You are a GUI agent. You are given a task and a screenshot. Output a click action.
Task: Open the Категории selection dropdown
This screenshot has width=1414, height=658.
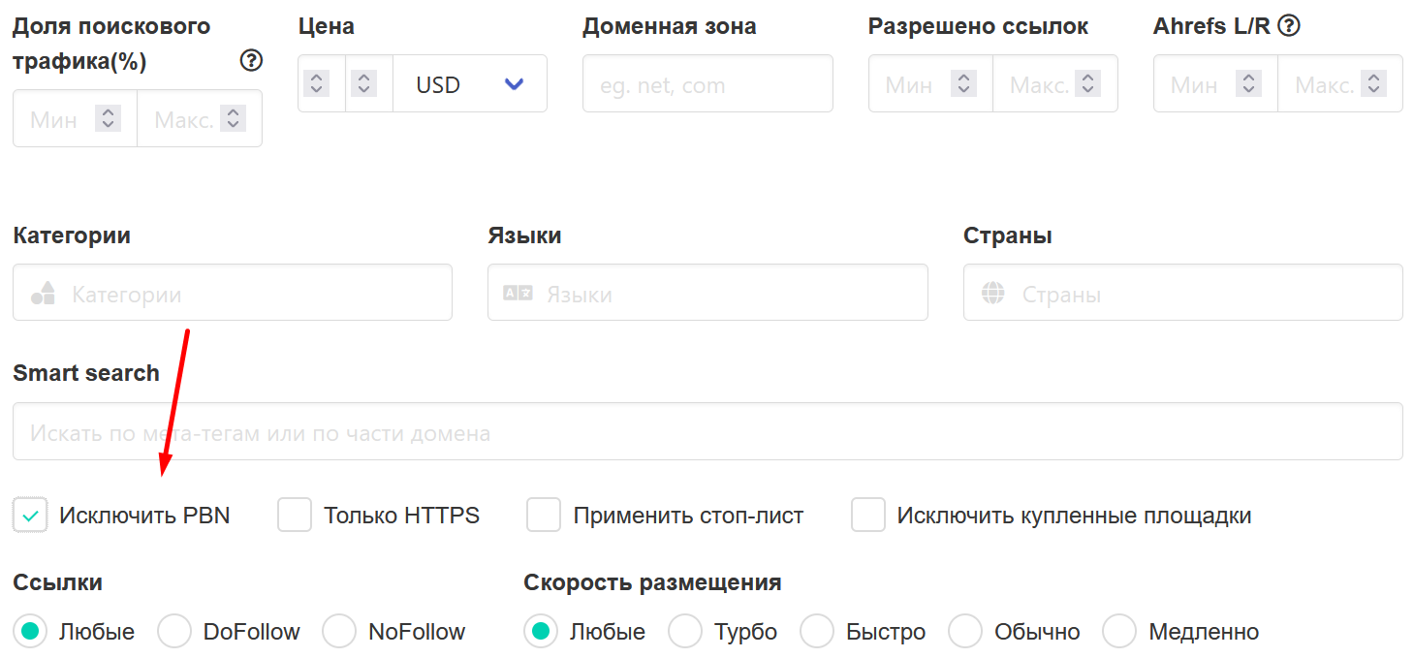coord(233,294)
